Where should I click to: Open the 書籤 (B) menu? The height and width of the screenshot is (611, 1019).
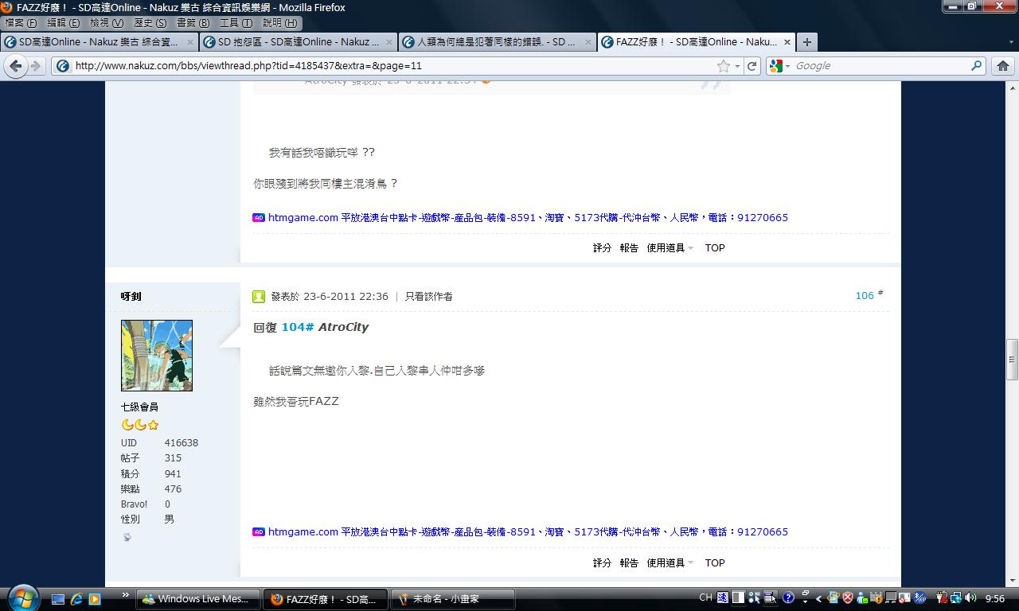point(193,23)
